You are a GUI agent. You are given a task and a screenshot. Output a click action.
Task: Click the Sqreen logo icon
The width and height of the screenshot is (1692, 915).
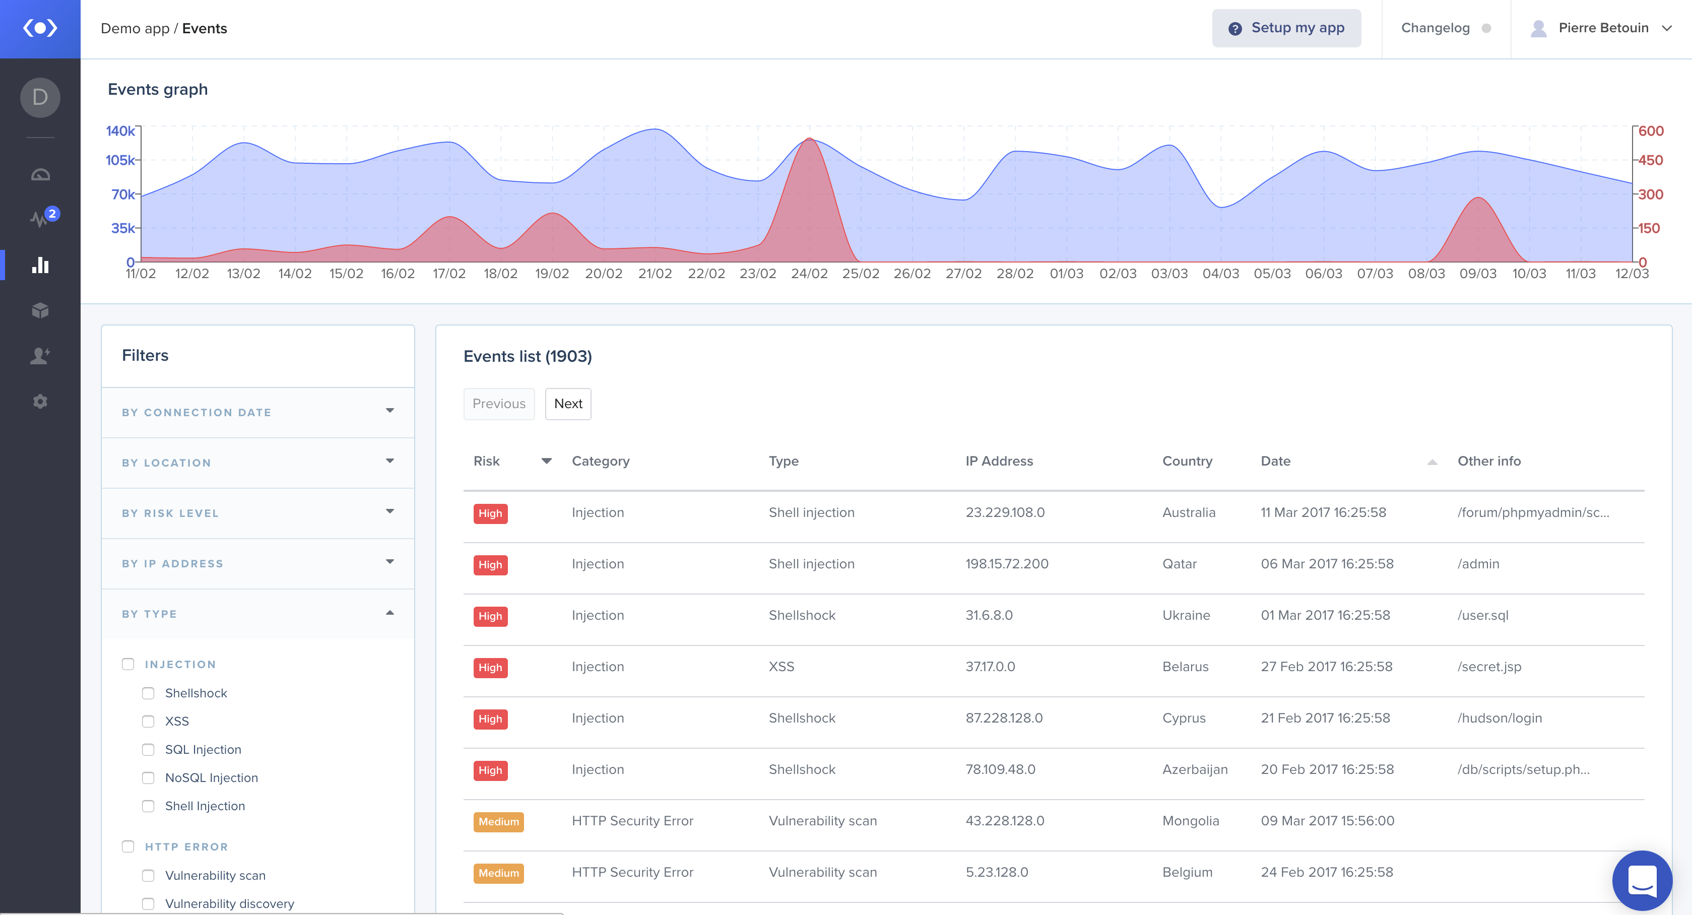[40, 28]
